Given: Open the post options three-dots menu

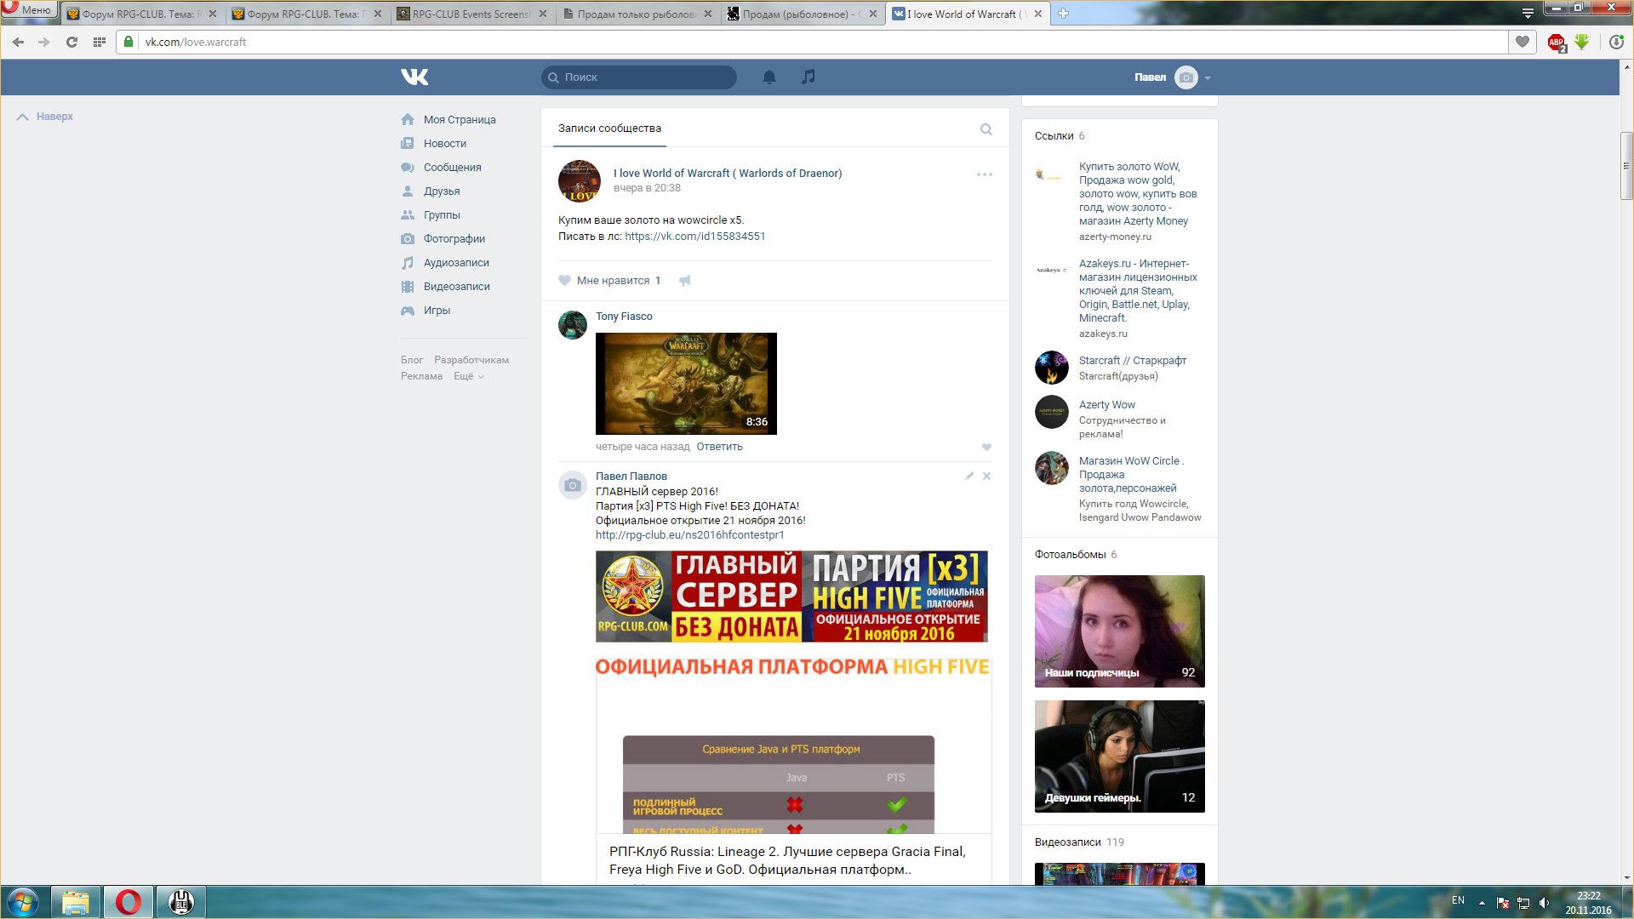Looking at the screenshot, I should click(x=984, y=174).
